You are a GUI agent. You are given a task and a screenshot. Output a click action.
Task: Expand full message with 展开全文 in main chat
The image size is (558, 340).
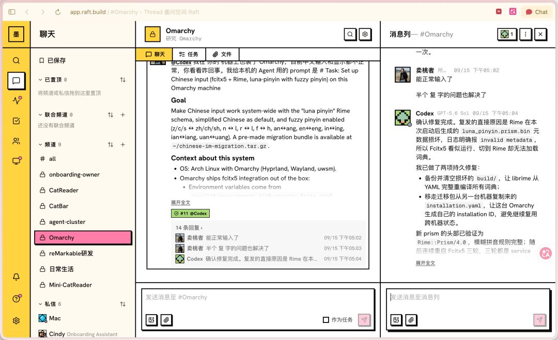[x=180, y=203]
